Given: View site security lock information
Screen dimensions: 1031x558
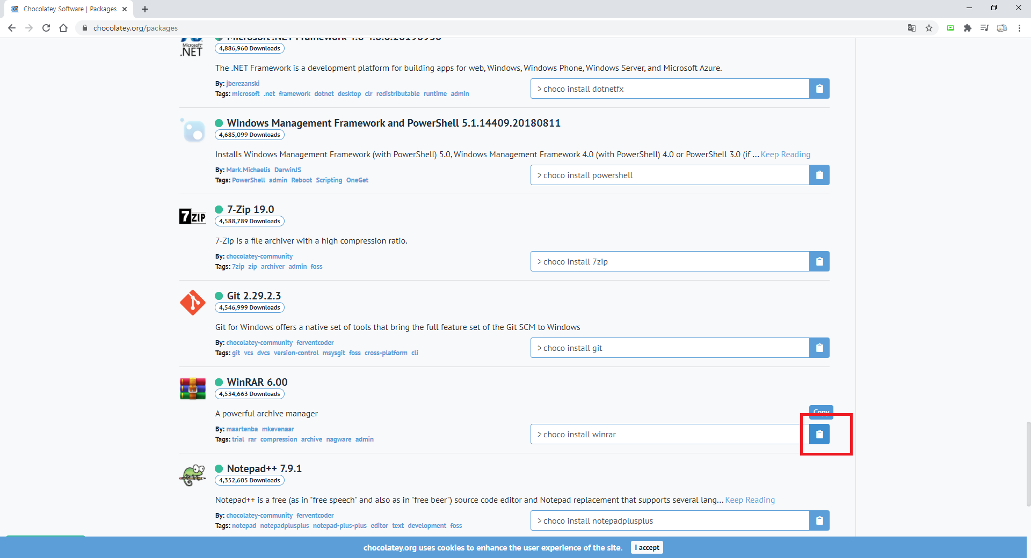Looking at the screenshot, I should [x=84, y=28].
